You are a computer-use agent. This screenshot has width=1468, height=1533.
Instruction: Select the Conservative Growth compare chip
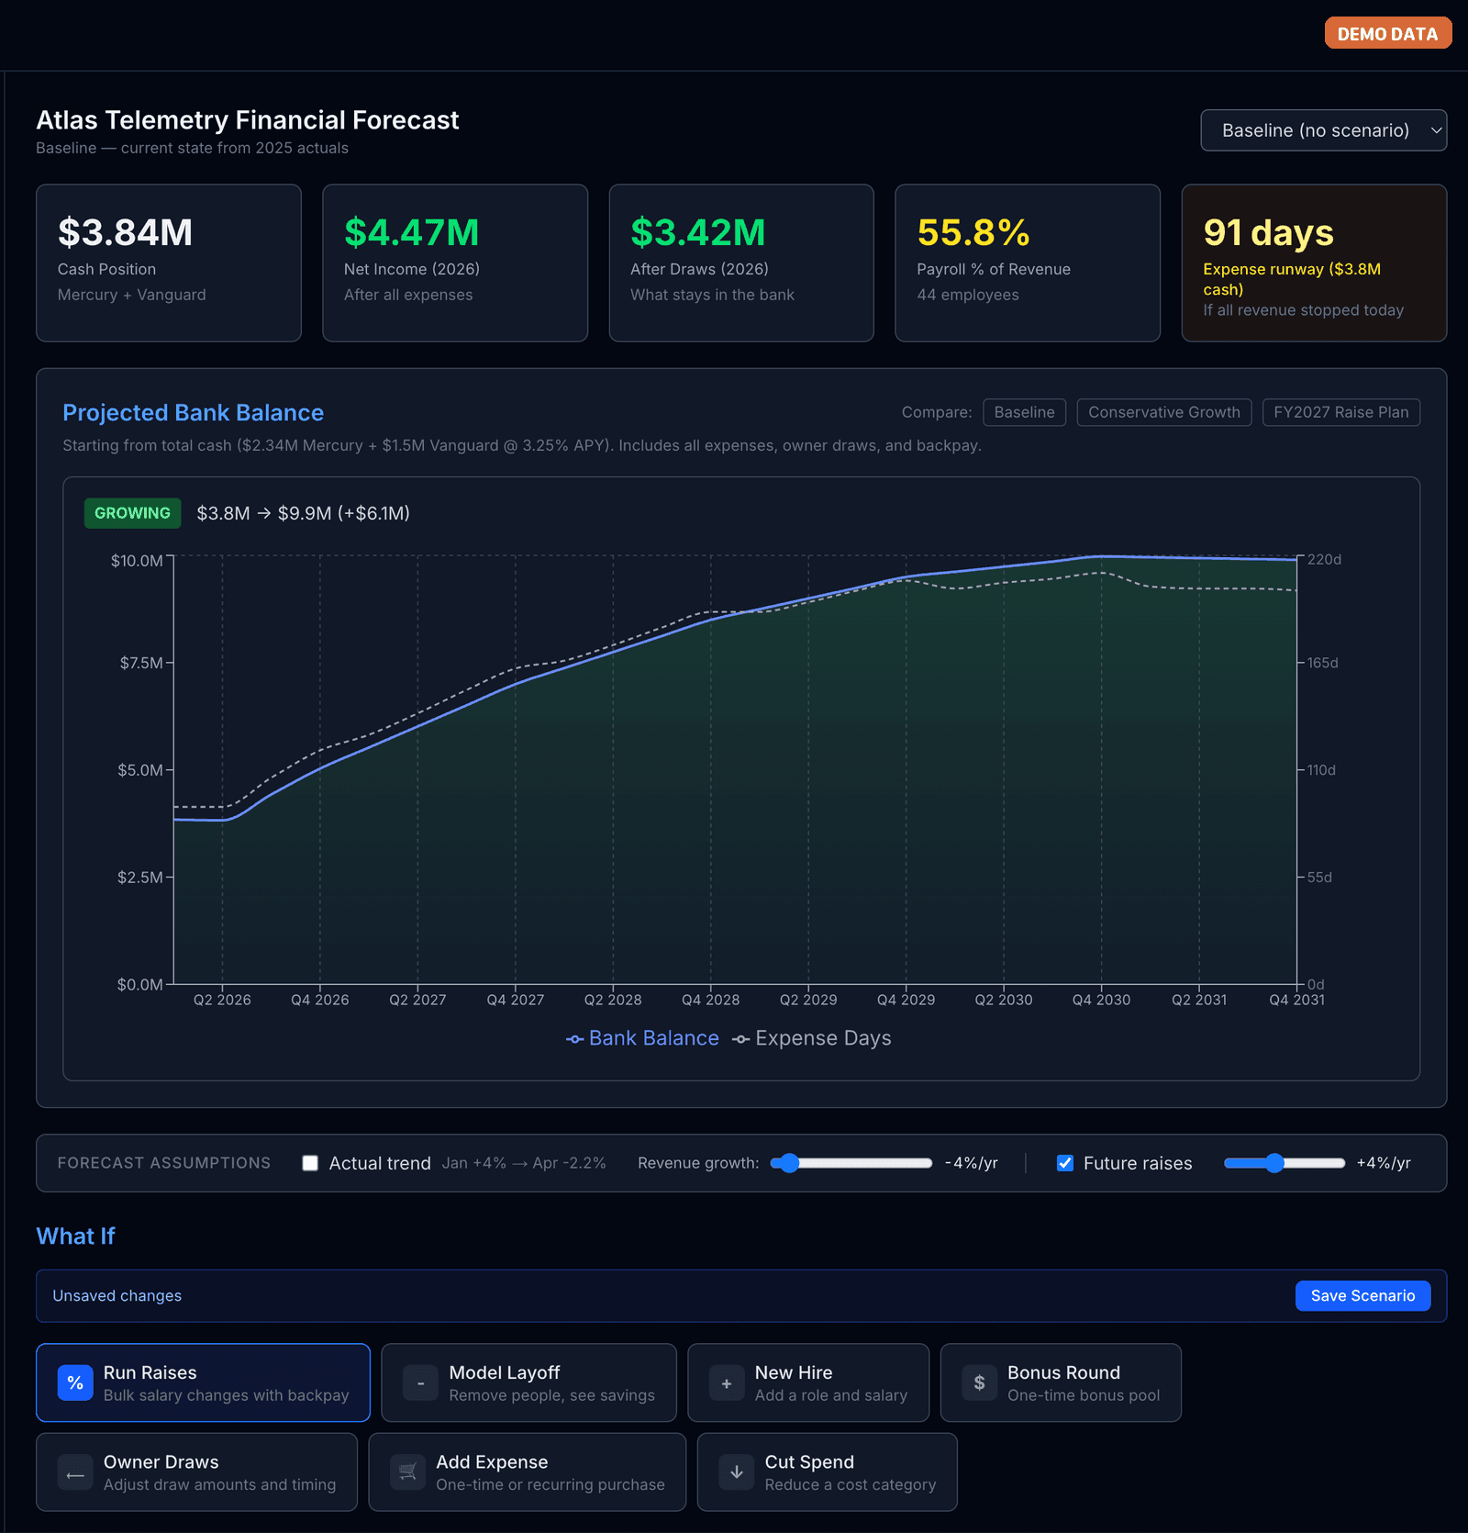1164,412
